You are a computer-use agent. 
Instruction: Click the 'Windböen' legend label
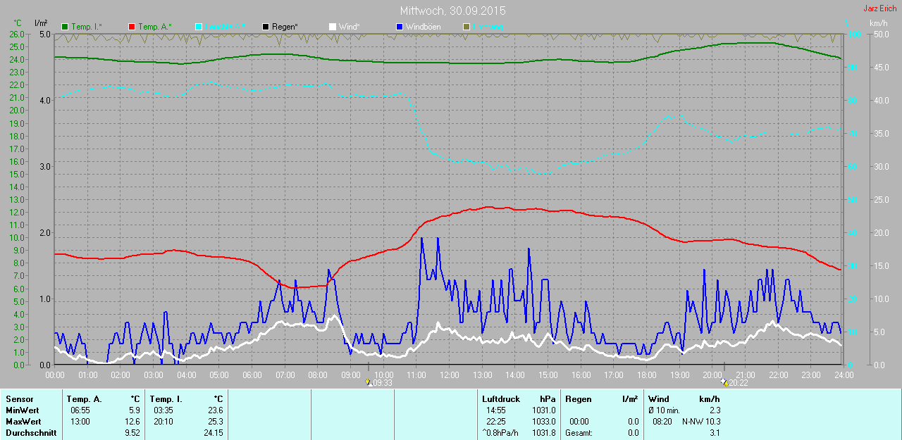[423, 27]
